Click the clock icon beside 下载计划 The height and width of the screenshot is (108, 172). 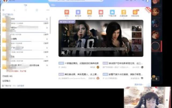(x=3, y=86)
